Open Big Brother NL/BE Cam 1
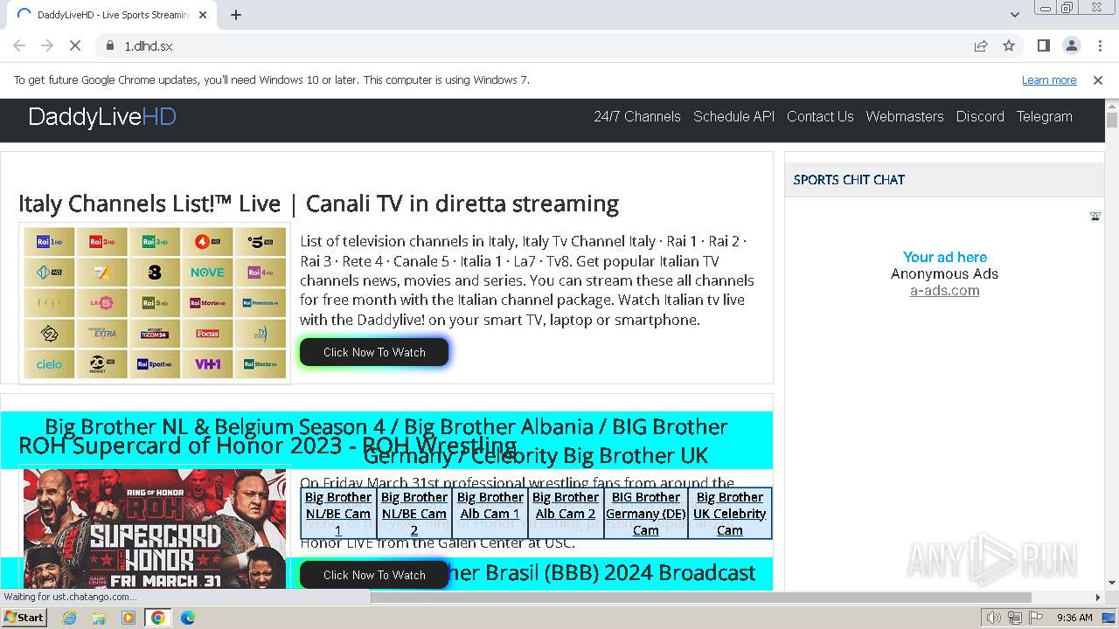 (x=338, y=514)
